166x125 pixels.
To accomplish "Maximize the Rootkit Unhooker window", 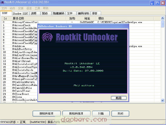I will pos(157,3).
